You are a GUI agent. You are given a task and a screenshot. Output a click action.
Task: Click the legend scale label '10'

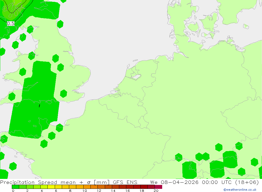(x=85, y=191)
